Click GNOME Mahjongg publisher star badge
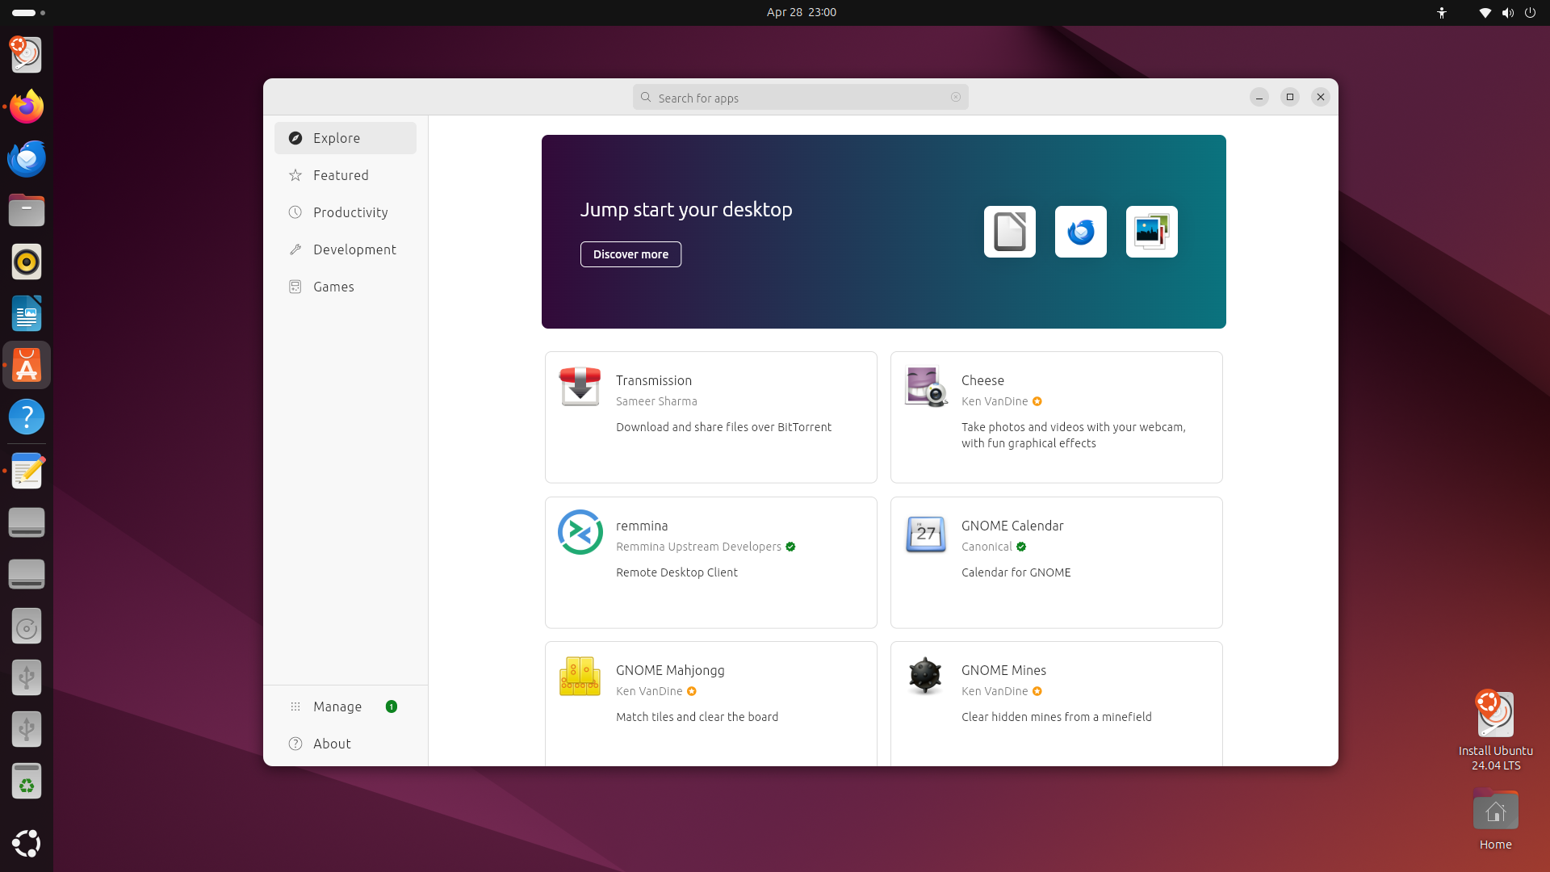The width and height of the screenshot is (1550, 872). 692,691
